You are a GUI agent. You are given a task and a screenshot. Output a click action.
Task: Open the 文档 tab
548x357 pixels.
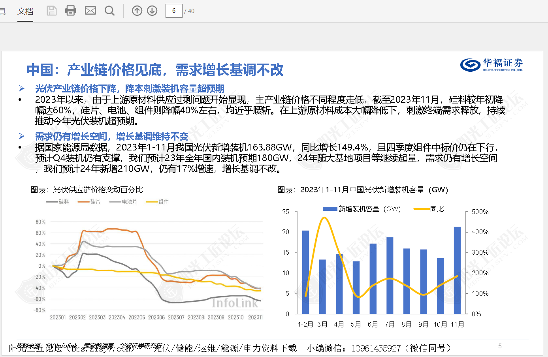25,11
